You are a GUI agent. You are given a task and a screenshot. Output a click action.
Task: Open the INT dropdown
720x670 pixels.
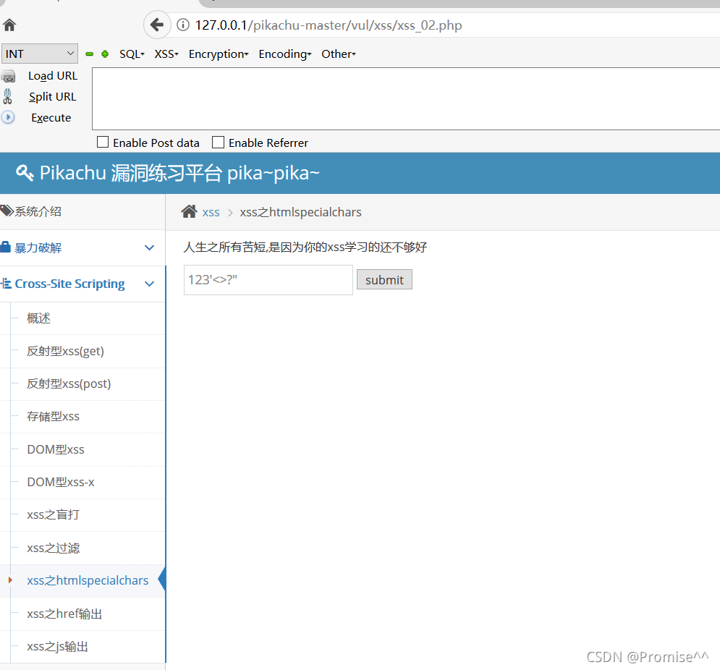(40, 54)
